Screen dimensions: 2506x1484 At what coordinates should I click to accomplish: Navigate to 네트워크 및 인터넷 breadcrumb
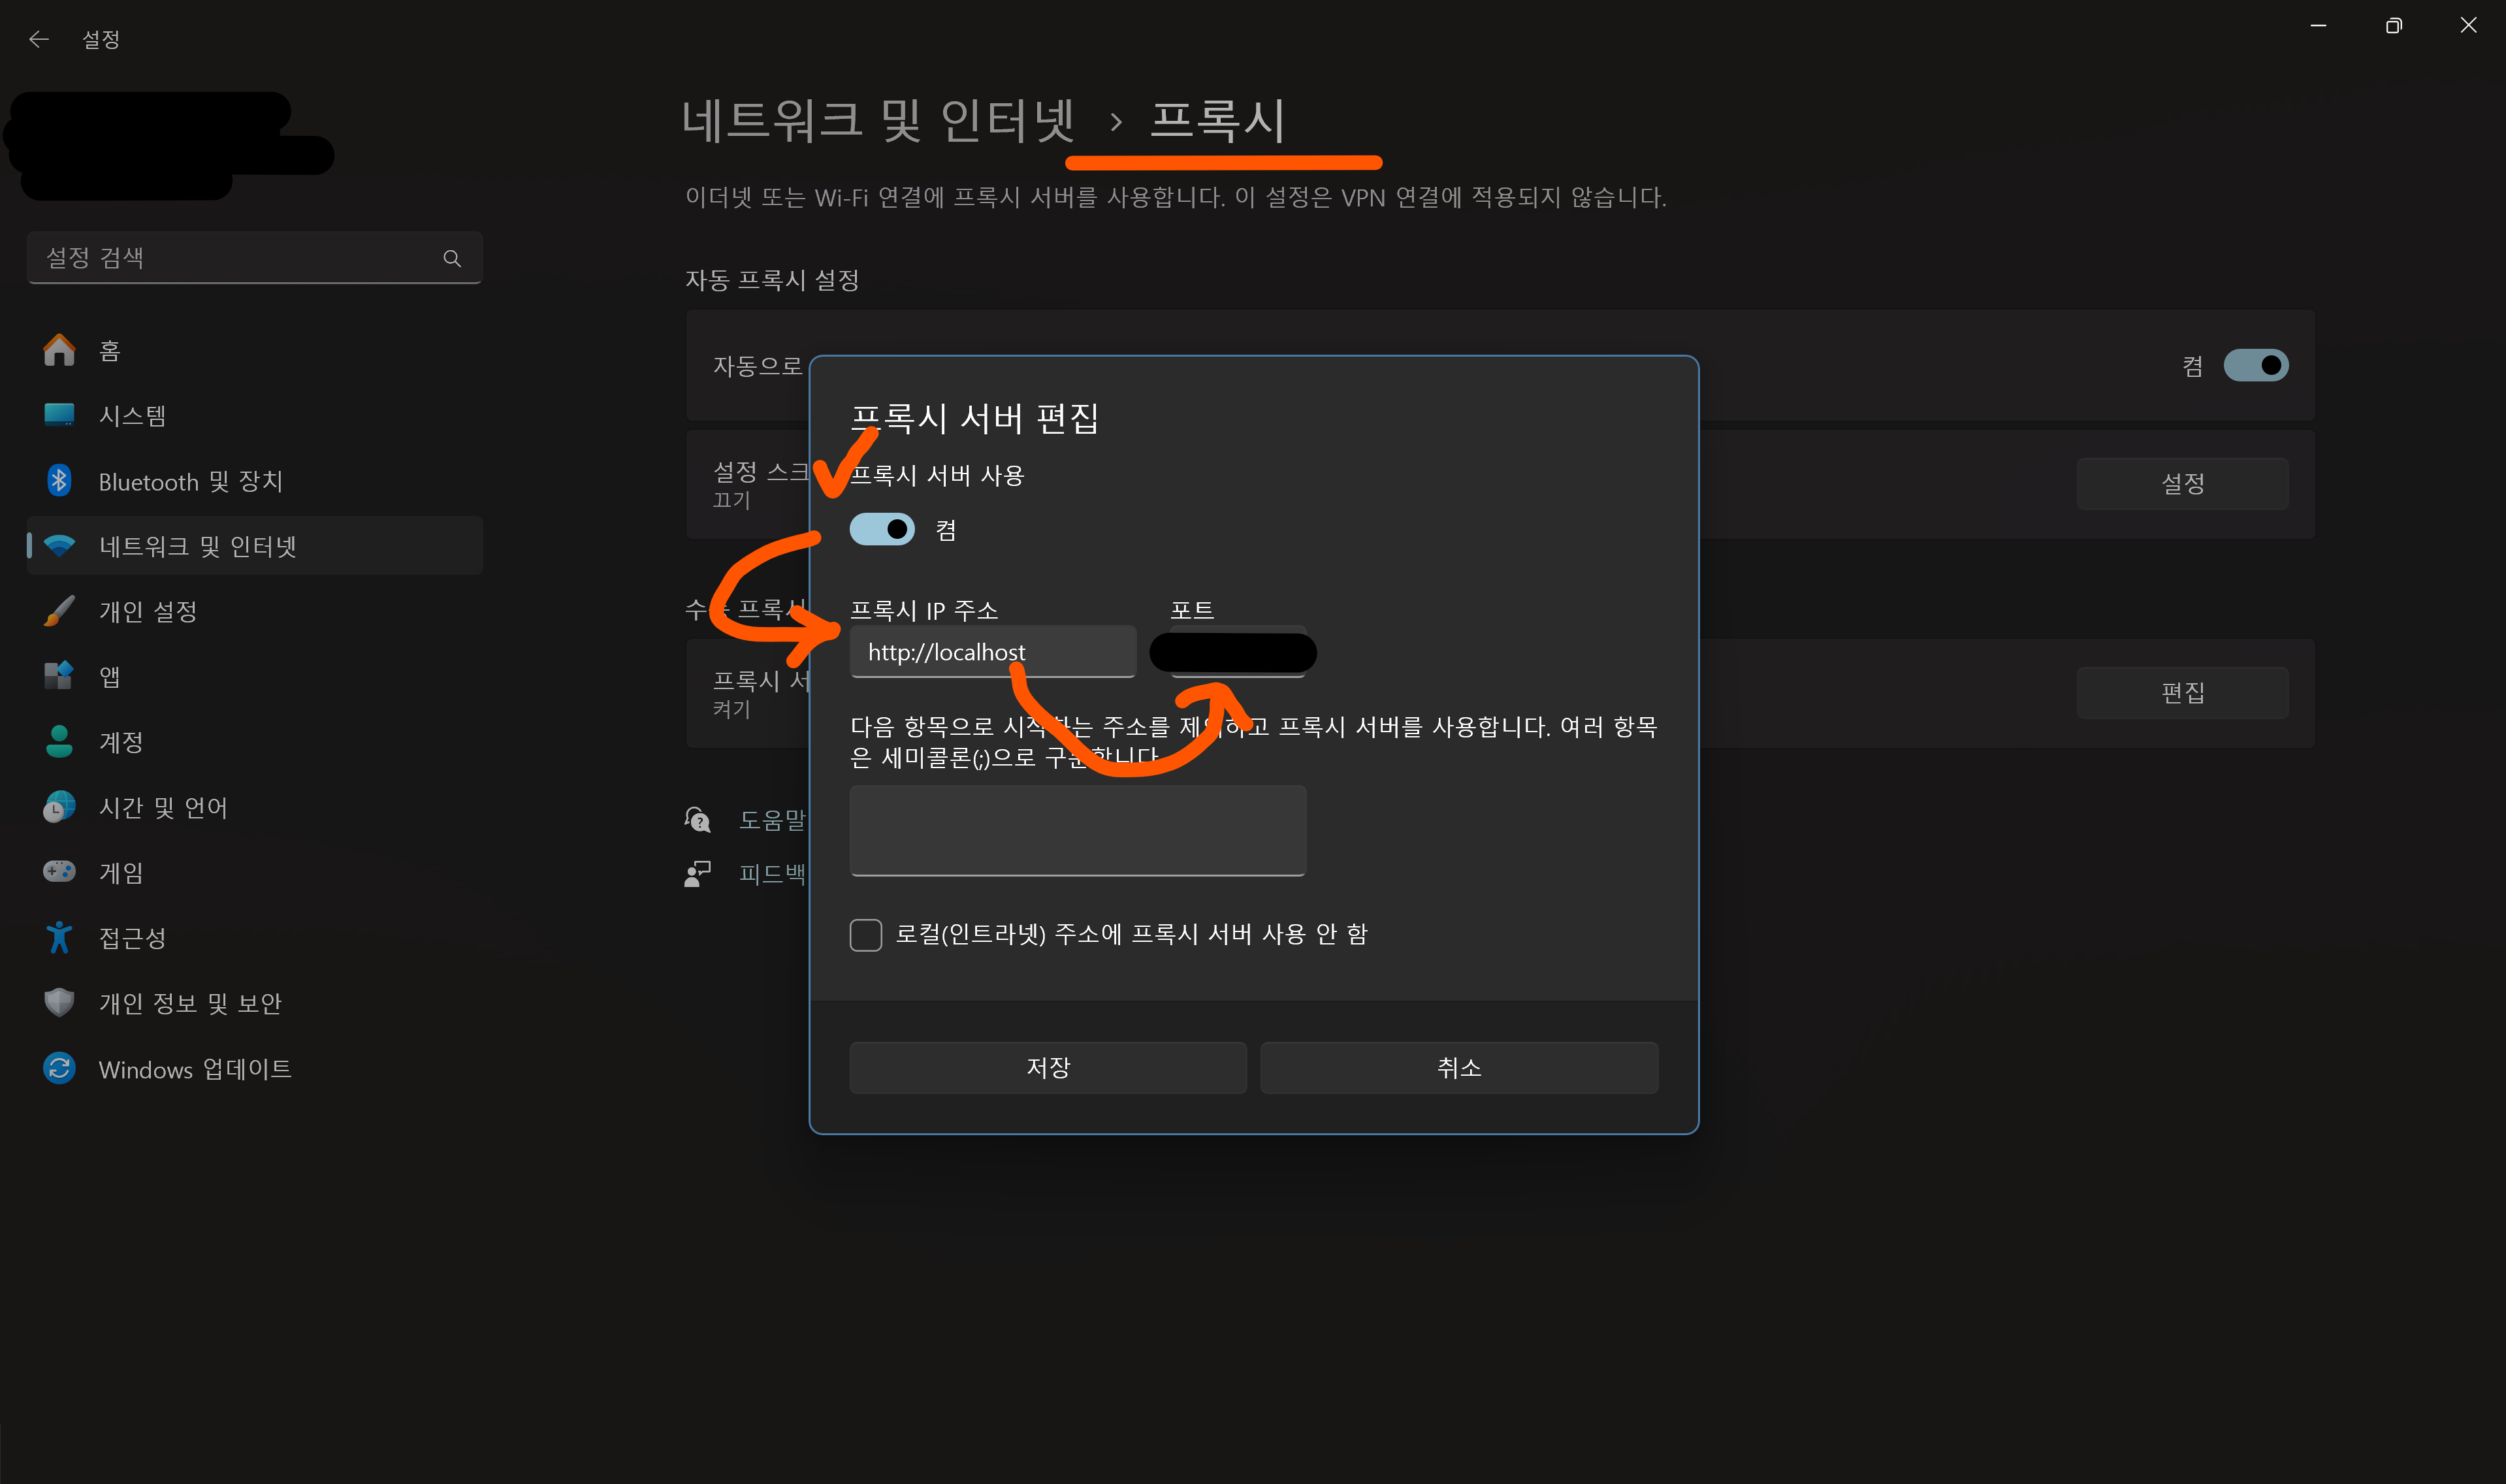coord(878,120)
